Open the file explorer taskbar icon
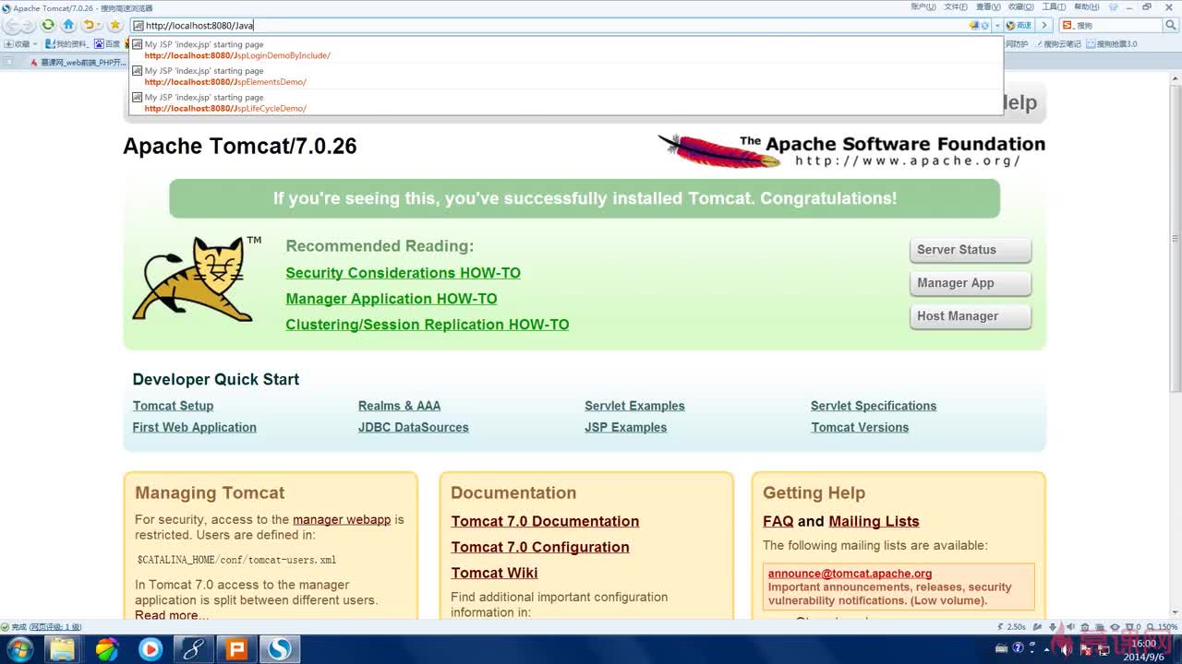This screenshot has height=664, width=1182. (62, 649)
